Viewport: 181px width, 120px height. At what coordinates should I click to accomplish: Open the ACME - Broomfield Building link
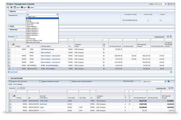coord(50,65)
